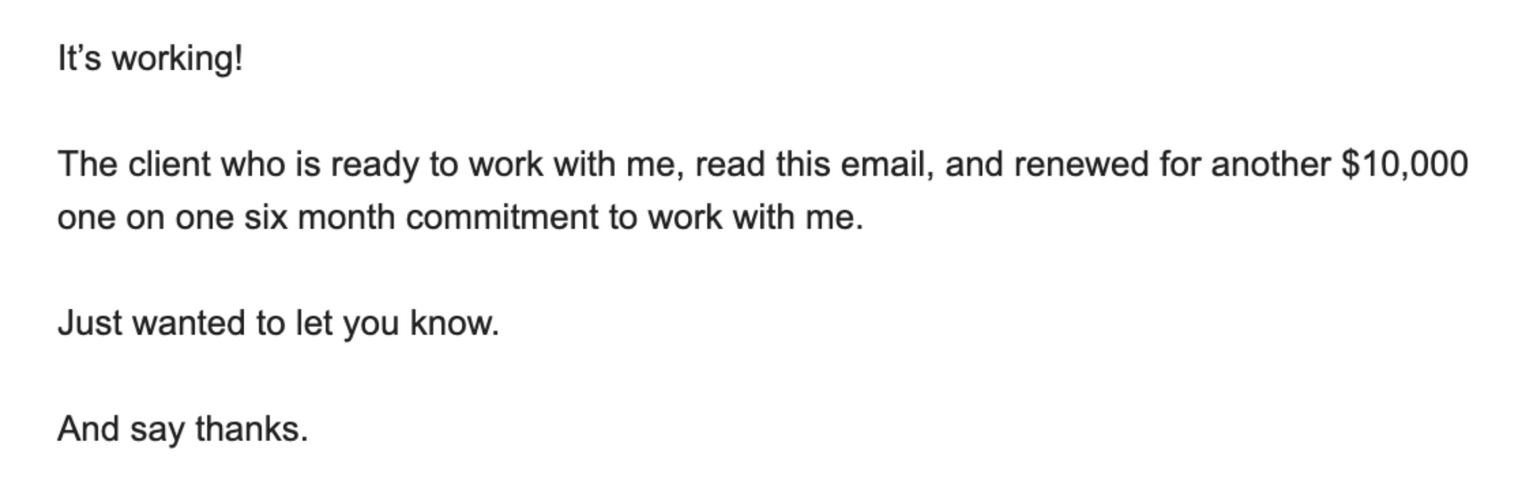Click the "Just wanted to let you know." line
1526x497 pixels.
pyautogui.click(x=278, y=324)
